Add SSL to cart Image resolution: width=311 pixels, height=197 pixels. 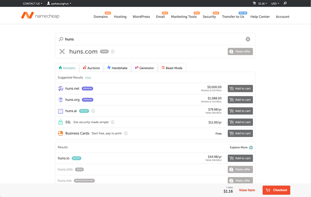pos(240,122)
